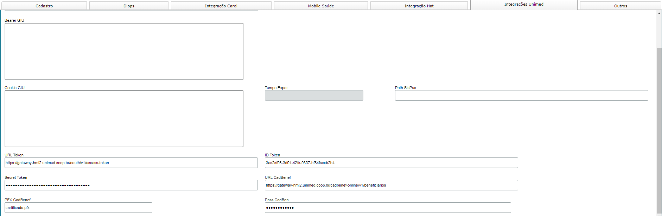
Task: Open the Integração Hat tab
Action: [x=419, y=6]
